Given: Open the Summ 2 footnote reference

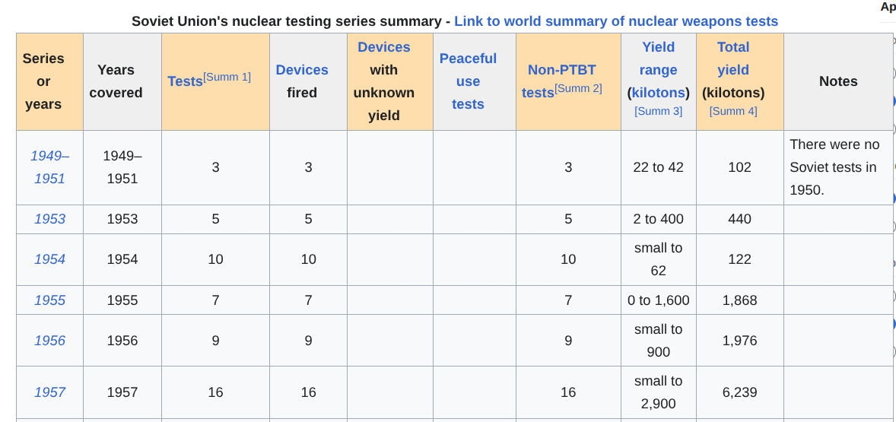Looking at the screenshot, I should coord(578,88).
